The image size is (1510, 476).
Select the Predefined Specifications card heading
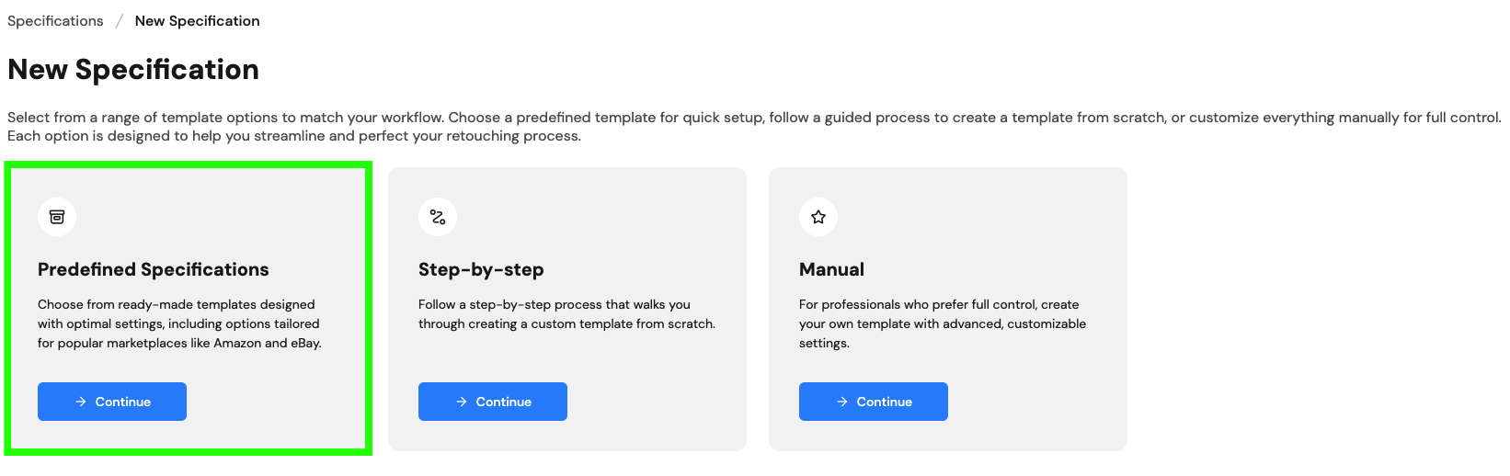[154, 269]
